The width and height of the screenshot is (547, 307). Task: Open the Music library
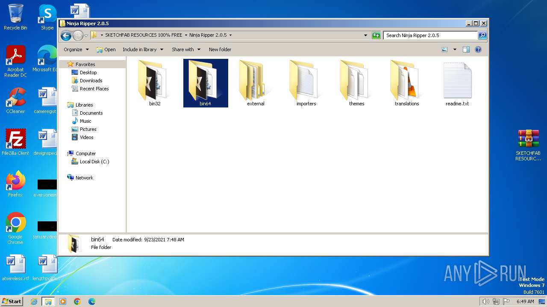click(85, 121)
